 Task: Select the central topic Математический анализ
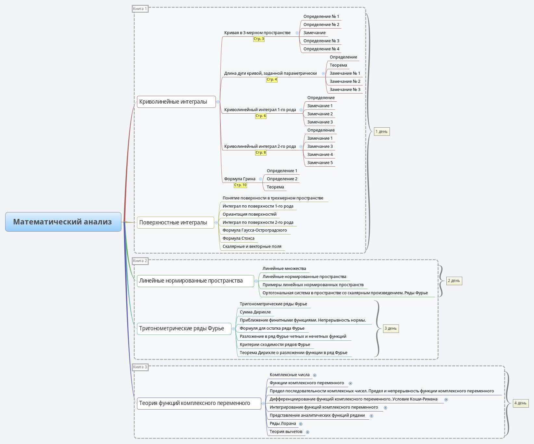click(x=63, y=222)
